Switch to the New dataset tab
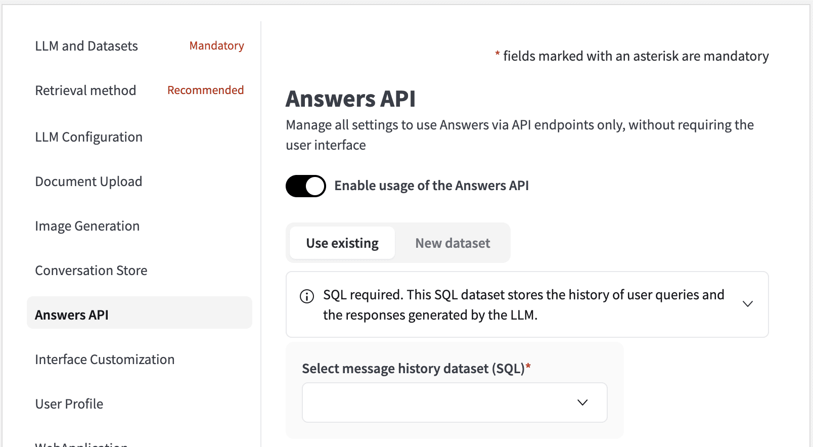Image resolution: width=813 pixels, height=447 pixels. [453, 243]
